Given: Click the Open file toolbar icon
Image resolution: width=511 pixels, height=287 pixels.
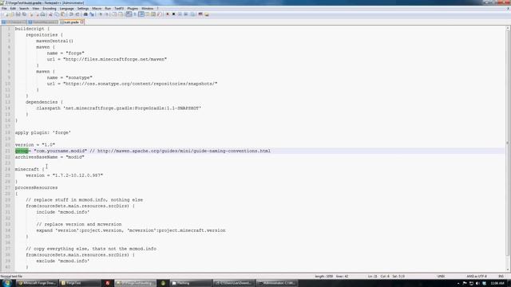Looking at the screenshot, I should pyautogui.click(x=12, y=14).
